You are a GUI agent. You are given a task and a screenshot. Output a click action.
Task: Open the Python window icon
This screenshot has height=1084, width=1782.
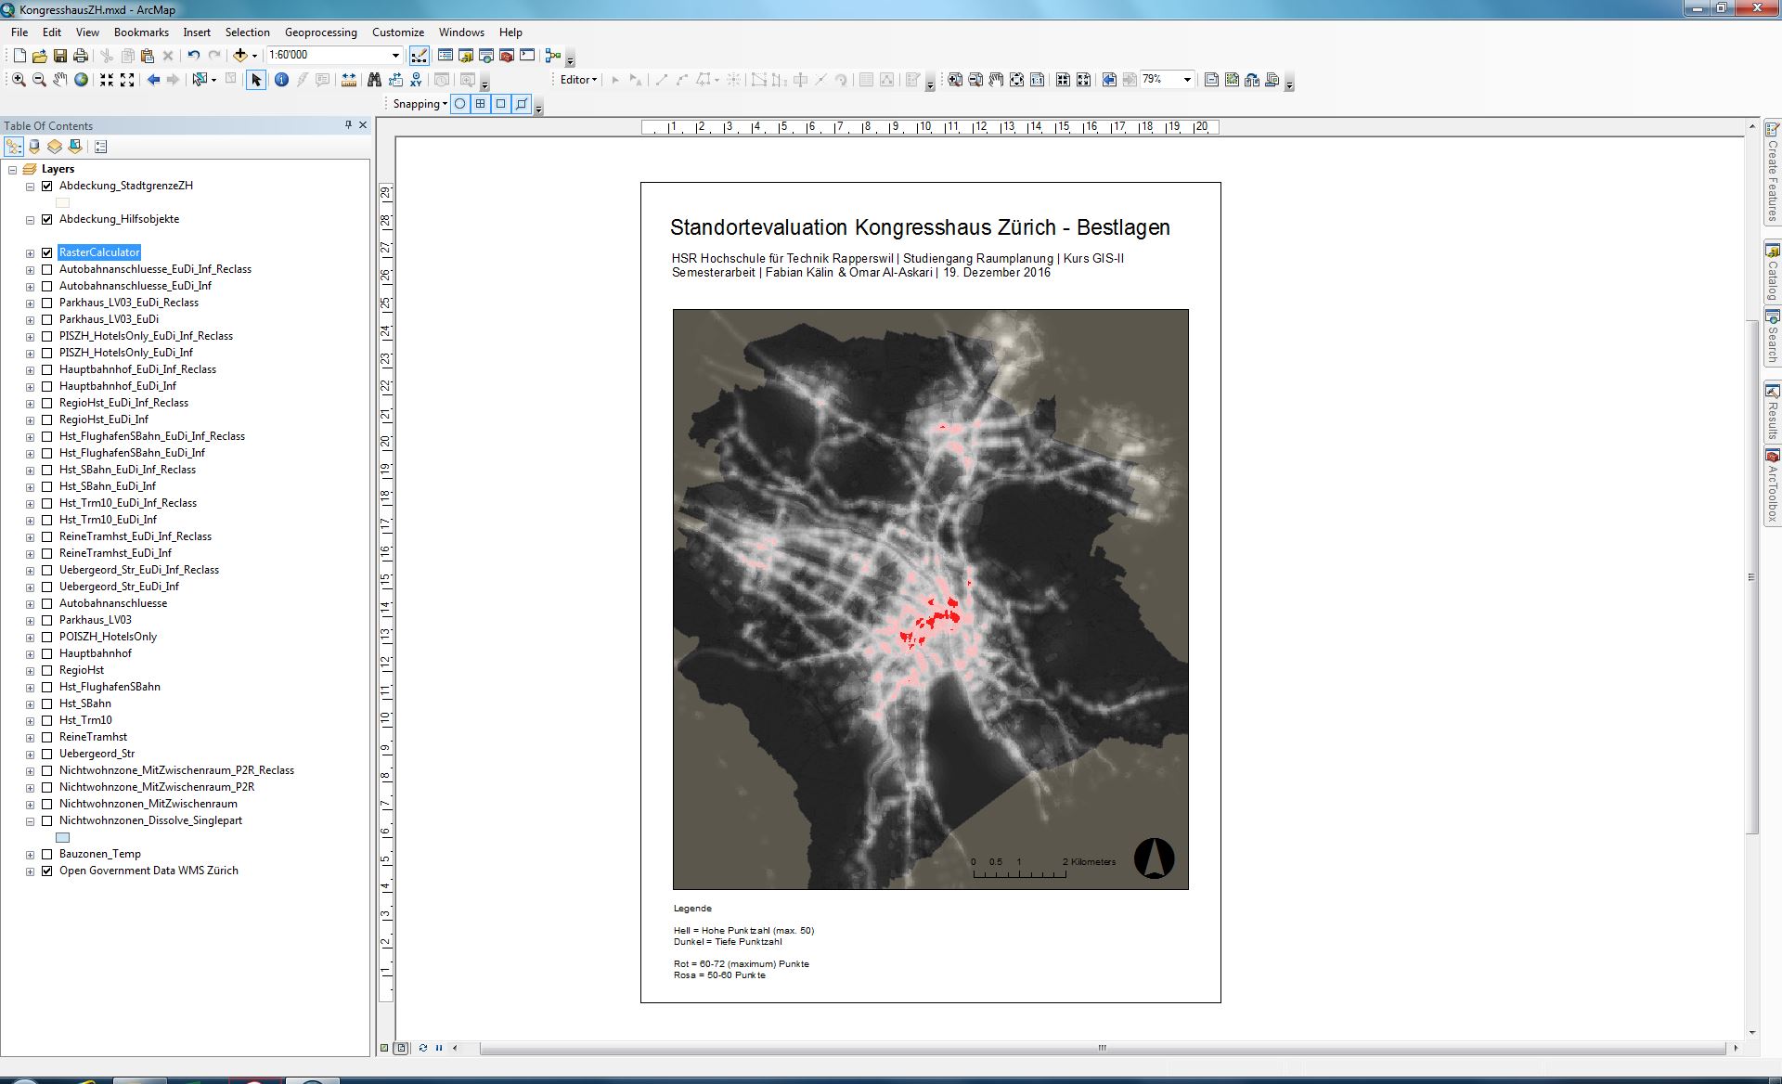pyautogui.click(x=527, y=56)
